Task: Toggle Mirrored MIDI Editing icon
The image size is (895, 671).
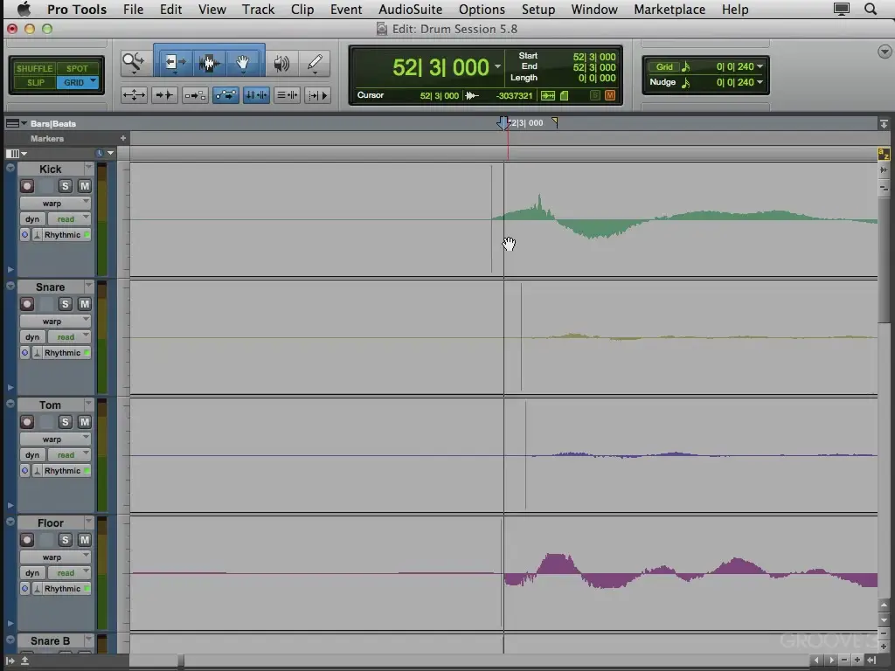Action: point(195,95)
